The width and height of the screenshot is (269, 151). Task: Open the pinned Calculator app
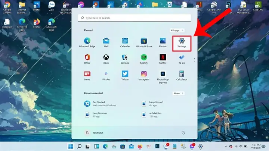coord(182,75)
